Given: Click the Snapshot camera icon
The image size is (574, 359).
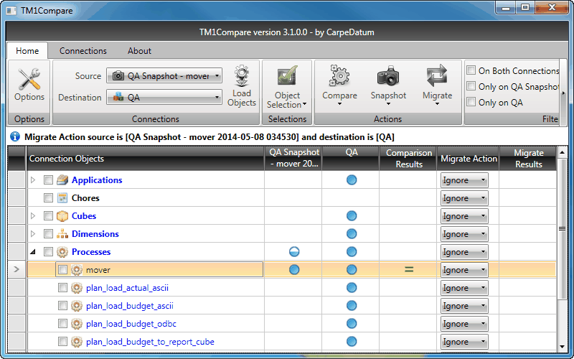Looking at the screenshot, I should (x=388, y=77).
